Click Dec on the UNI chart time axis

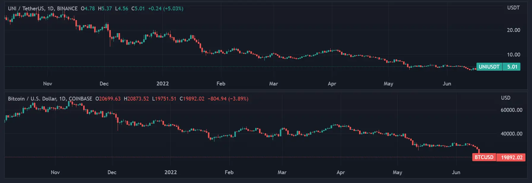click(x=104, y=84)
